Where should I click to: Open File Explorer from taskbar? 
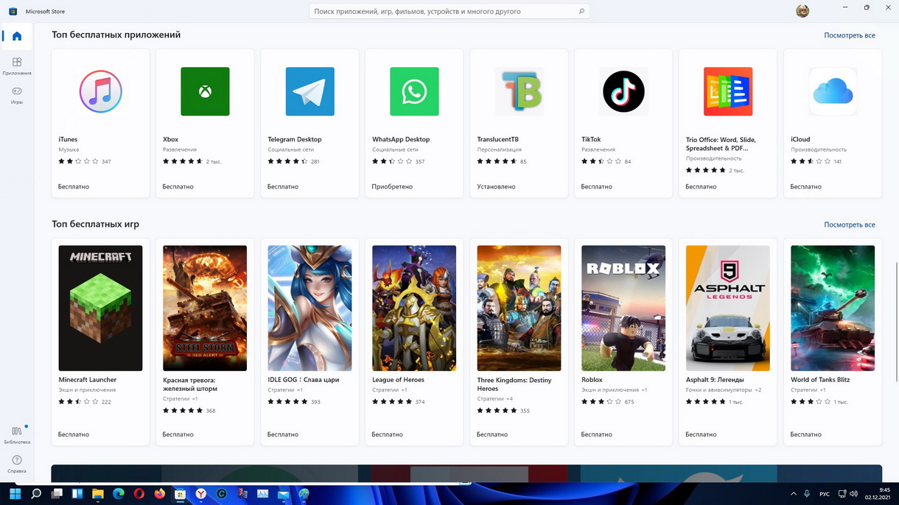click(x=97, y=494)
